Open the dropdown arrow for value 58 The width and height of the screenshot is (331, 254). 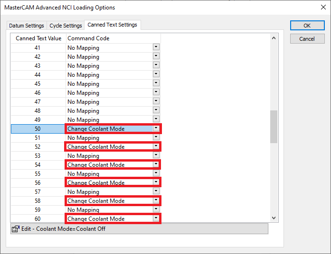click(x=156, y=200)
